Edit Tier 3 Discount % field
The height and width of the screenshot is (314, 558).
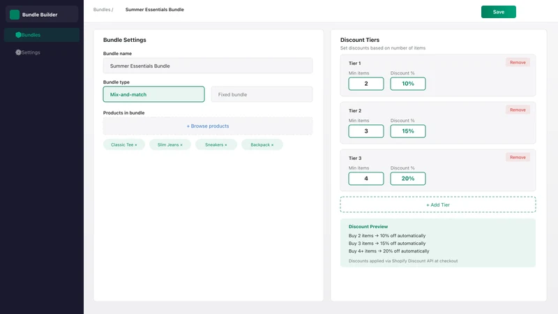tap(408, 179)
